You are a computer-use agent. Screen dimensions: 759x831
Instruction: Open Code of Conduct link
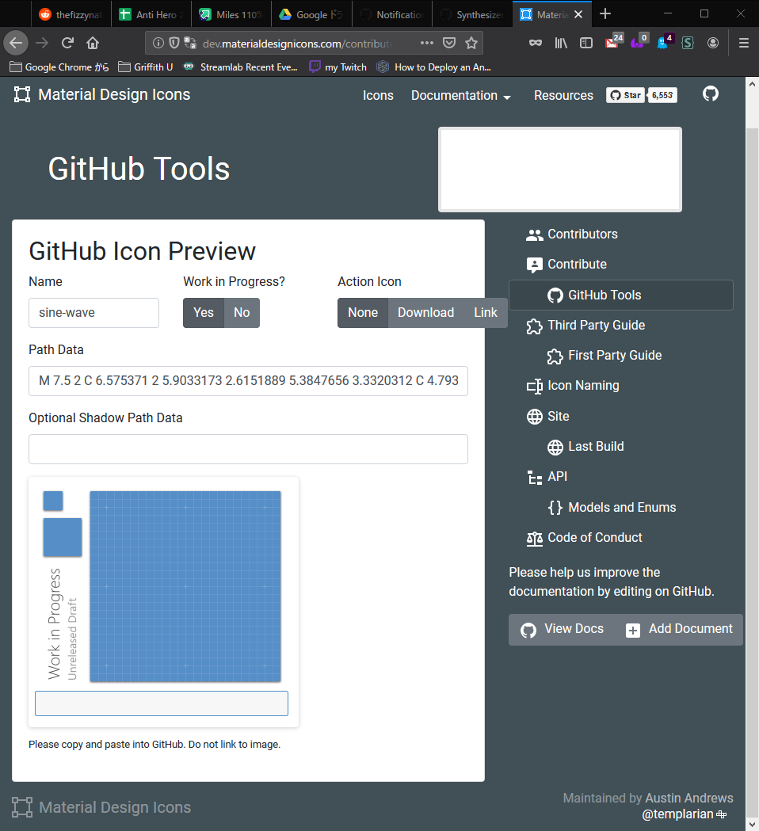595,538
